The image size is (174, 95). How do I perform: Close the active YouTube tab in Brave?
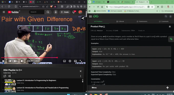[x=33, y=2]
